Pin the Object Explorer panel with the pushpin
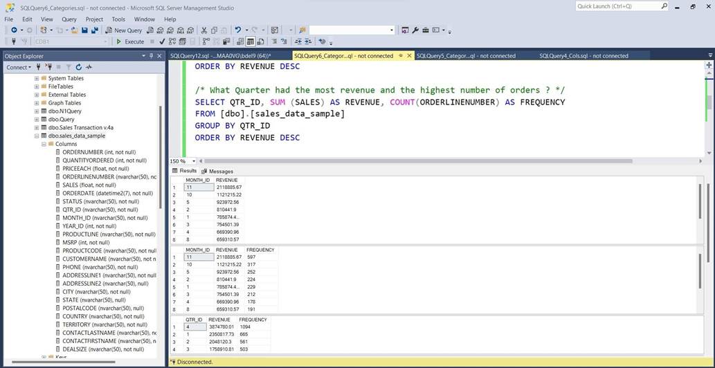715x368 pixels. click(x=151, y=56)
